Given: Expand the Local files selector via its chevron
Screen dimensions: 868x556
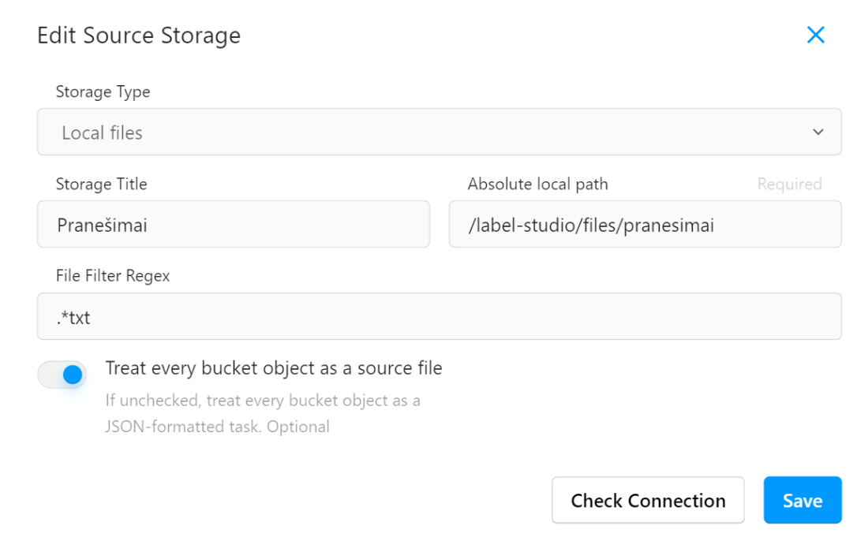Looking at the screenshot, I should click(818, 132).
